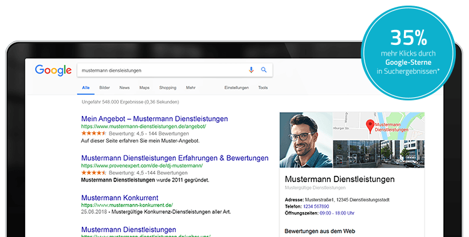Image resolution: width=469 pixels, height=237 pixels.
Task: Click the magnifying glass search icon
Action: 263,70
